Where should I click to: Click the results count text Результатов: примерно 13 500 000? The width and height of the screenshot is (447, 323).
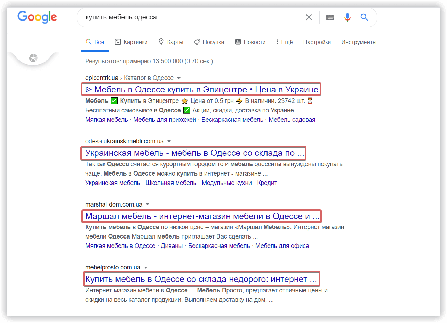(x=149, y=61)
